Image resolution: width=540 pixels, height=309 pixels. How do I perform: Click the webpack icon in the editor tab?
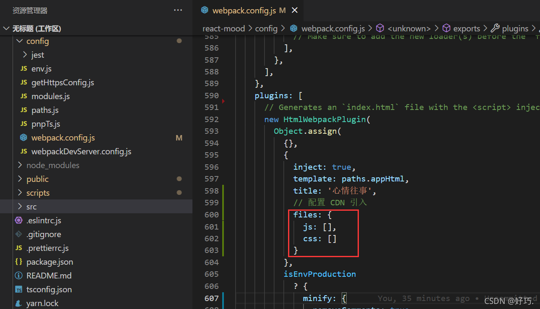tap(205, 10)
